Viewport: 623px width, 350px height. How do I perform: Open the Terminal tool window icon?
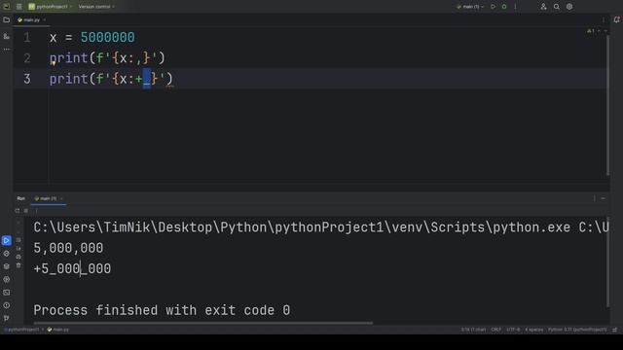click(7, 293)
